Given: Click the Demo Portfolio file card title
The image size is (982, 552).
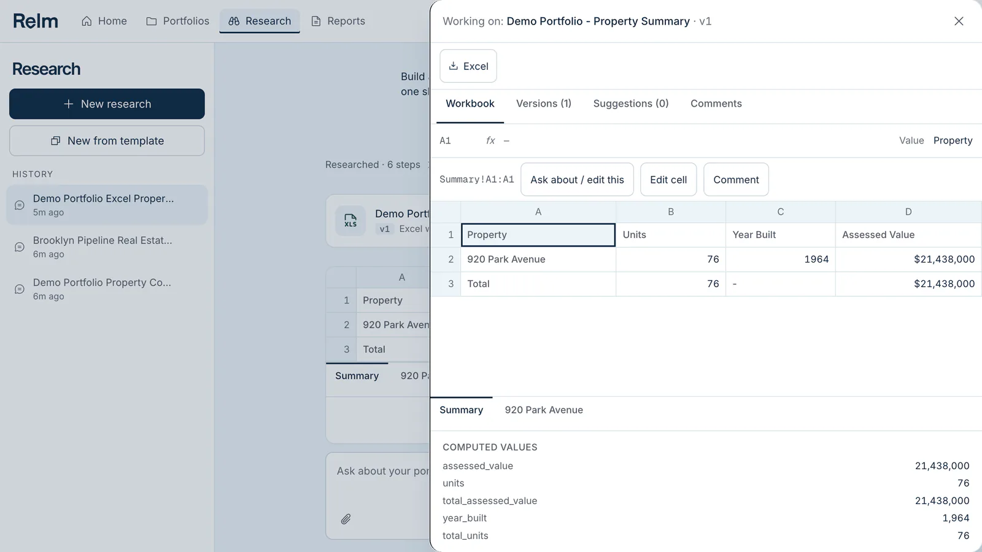Looking at the screenshot, I should tap(402, 213).
